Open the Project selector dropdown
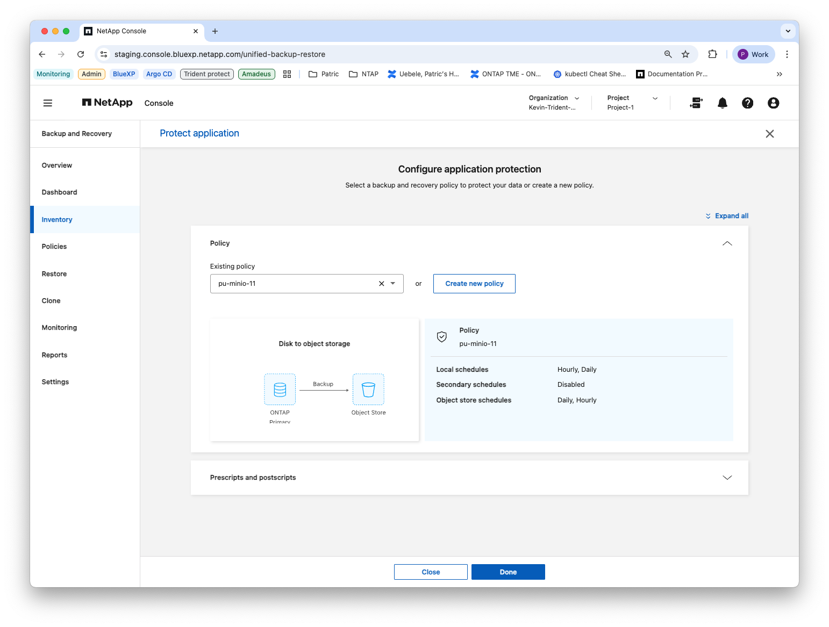The height and width of the screenshot is (627, 829). (x=632, y=103)
